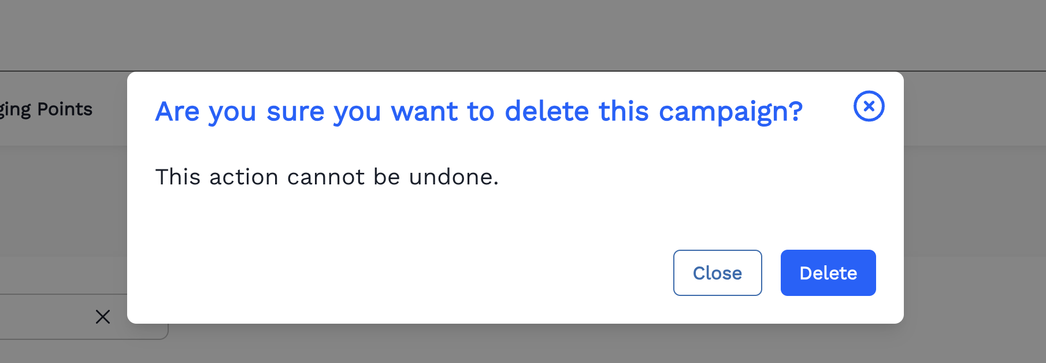Click the X icon in the background field
Screen dimensions: 1046x363
click(103, 317)
